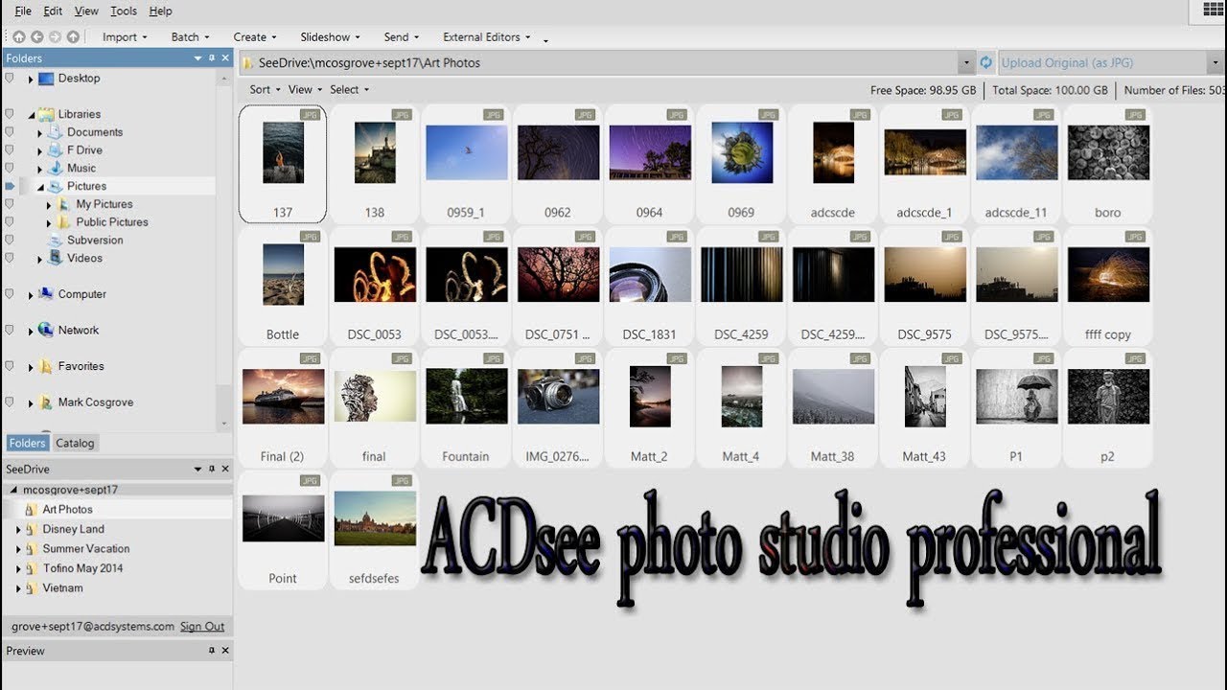Open the toolbar overflow arrow after External Editors
The width and height of the screenshot is (1227, 690).
(x=545, y=39)
